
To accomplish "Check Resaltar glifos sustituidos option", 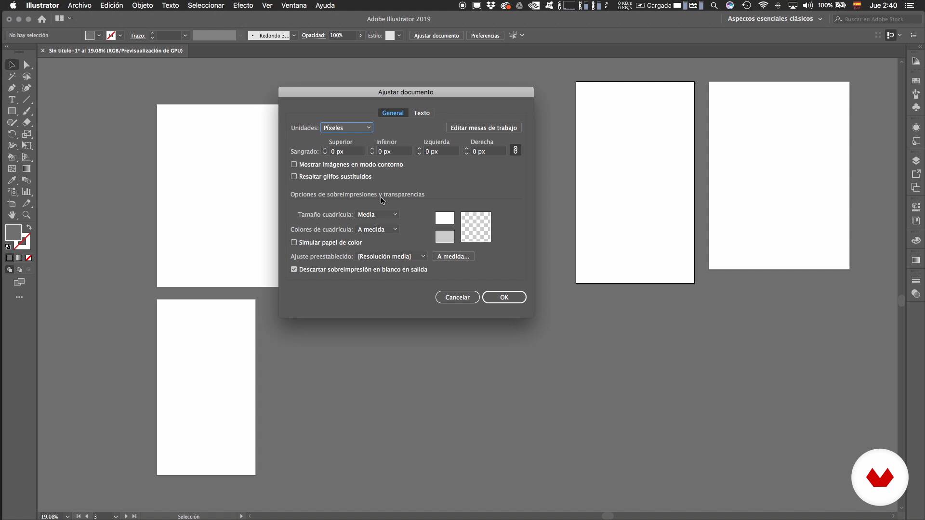I will point(294,177).
